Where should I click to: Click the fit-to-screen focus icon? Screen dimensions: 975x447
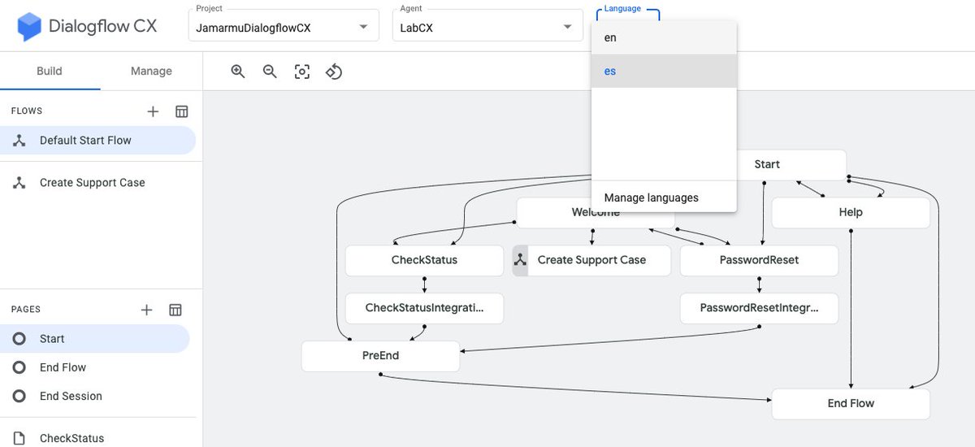tap(302, 72)
